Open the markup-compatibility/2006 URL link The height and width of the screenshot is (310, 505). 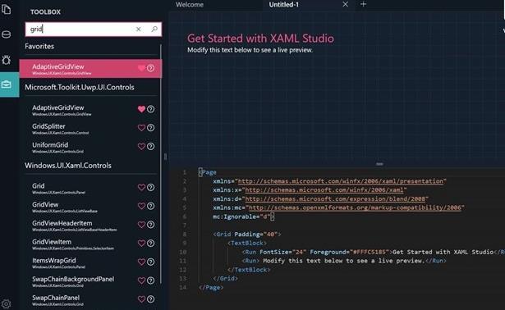[355, 207]
